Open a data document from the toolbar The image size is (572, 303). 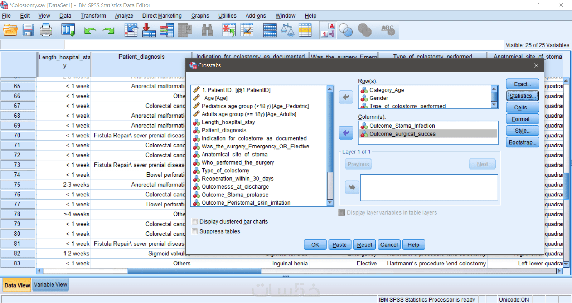tap(11, 30)
